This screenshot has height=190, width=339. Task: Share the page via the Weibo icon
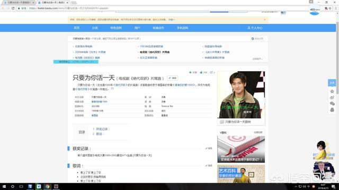[332, 98]
